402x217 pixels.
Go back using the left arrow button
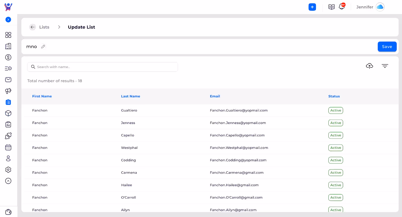point(33,27)
